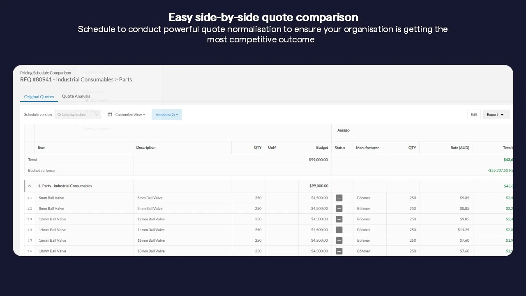Open the Export dropdown menu
This screenshot has width=526, height=296.
tap(496, 115)
